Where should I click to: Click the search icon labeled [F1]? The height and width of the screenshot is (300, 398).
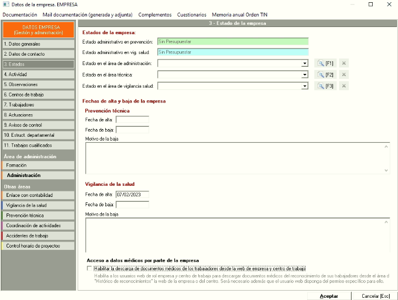pos(324,63)
